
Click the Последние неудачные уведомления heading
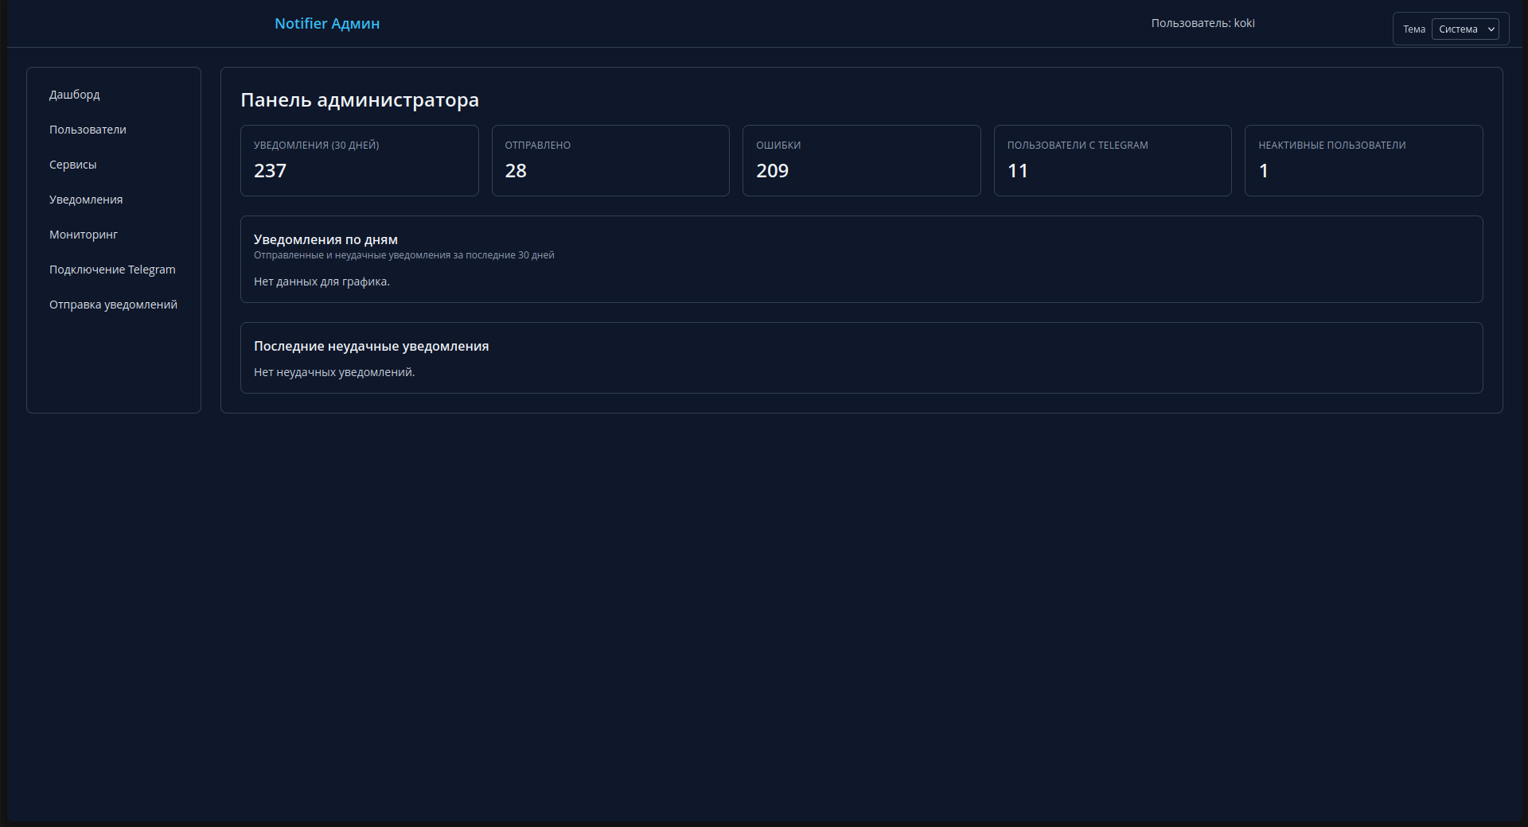[371, 346]
